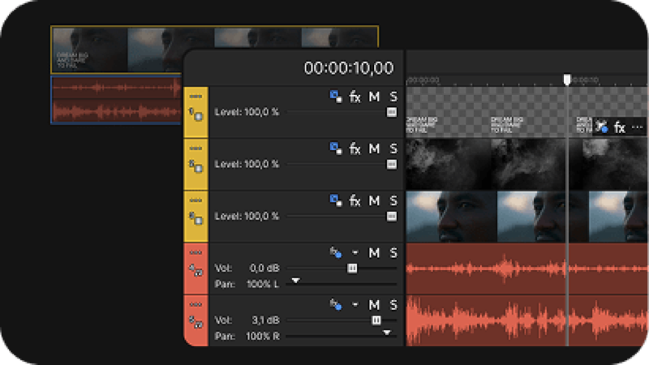Adjust first video track Level slider handle

[392, 112]
